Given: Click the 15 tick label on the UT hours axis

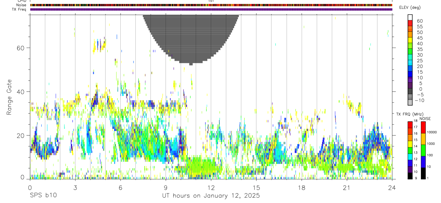Looking at the screenshot, I should (256, 188).
